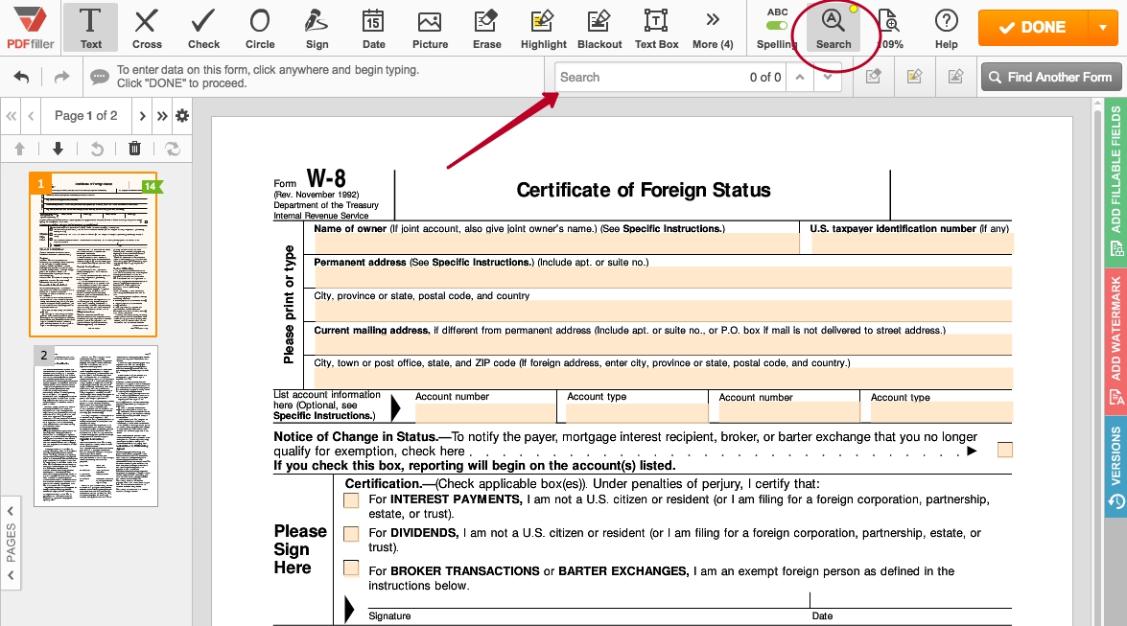Check the INTEREST PAYMENTS certification box
The image size is (1127, 626).
[351, 500]
